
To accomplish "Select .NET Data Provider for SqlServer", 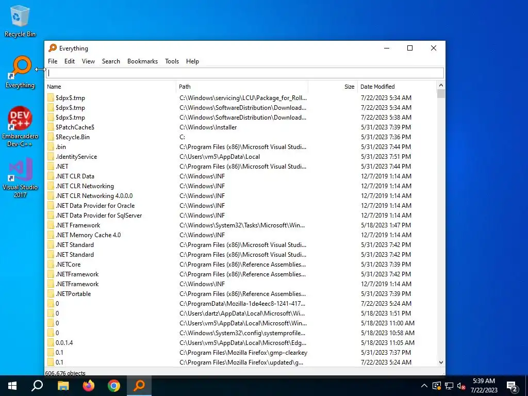I will coord(241,215).
